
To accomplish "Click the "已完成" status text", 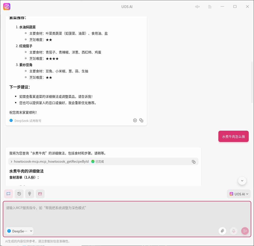I will tap(100, 162).
